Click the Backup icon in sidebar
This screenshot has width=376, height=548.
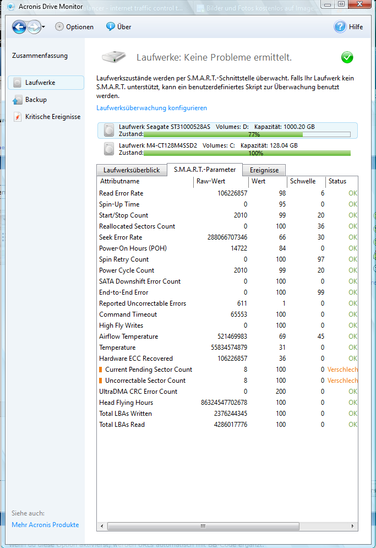[17, 100]
